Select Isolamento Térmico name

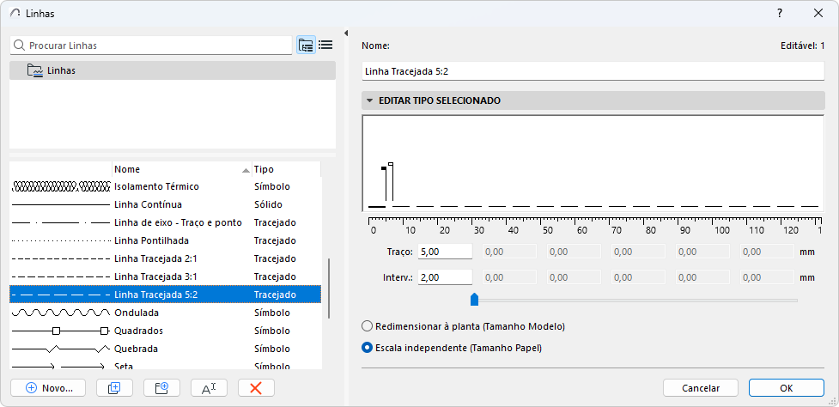coord(157,186)
